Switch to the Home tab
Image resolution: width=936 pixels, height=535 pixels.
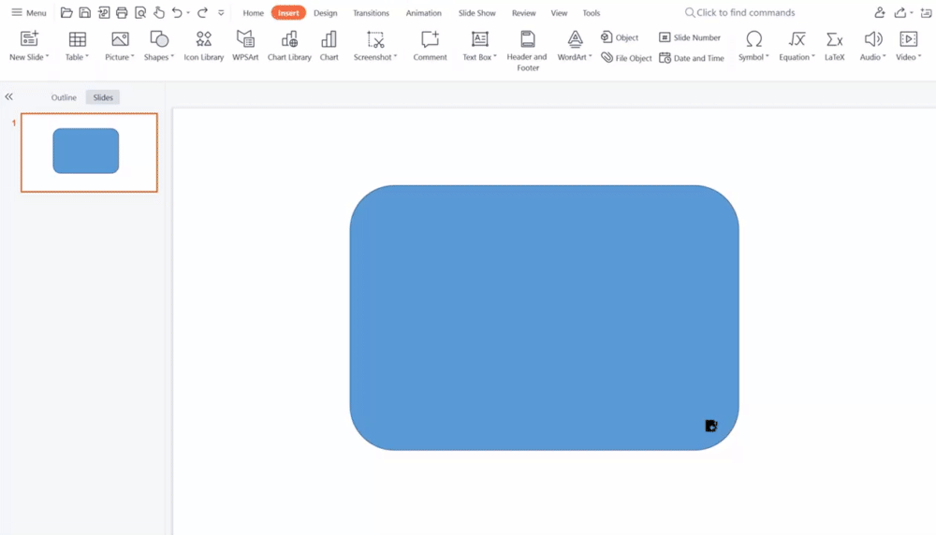coord(253,12)
